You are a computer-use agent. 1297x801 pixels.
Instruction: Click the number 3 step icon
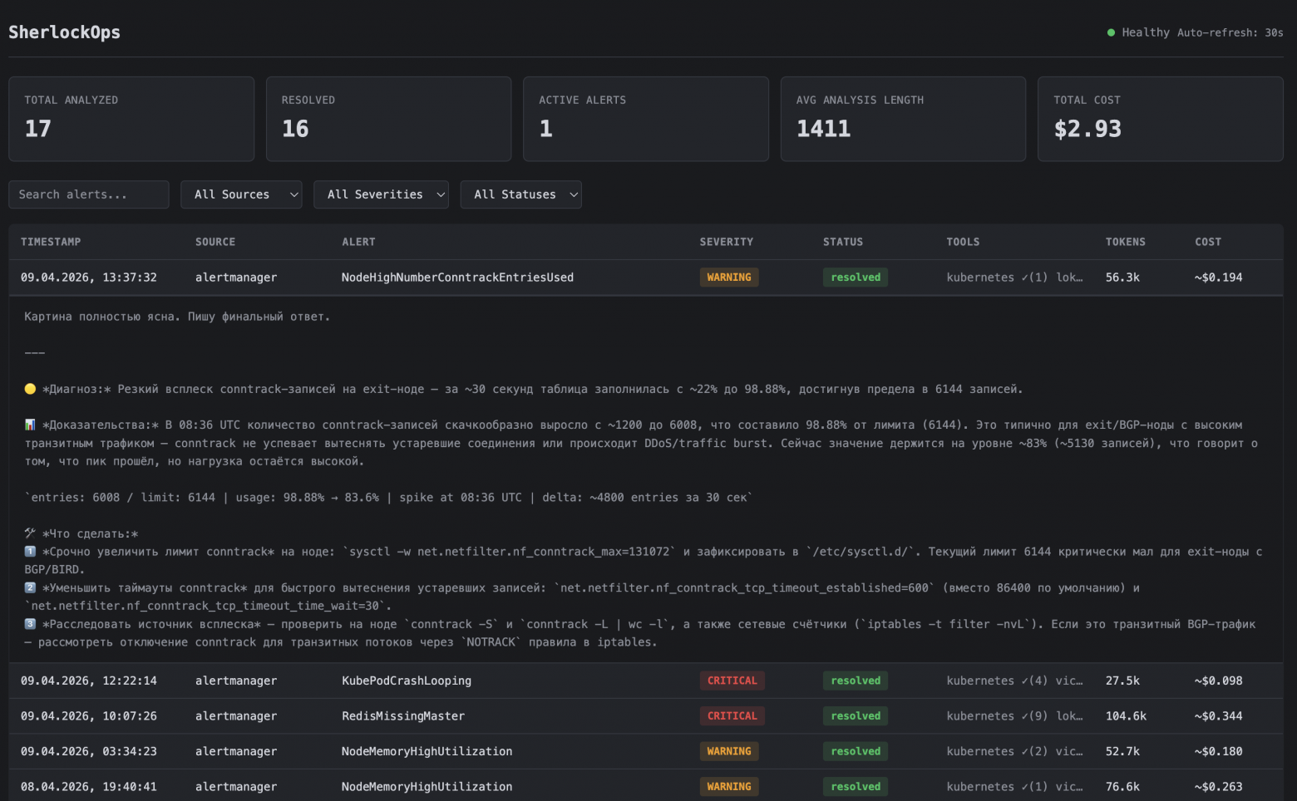pyautogui.click(x=30, y=624)
